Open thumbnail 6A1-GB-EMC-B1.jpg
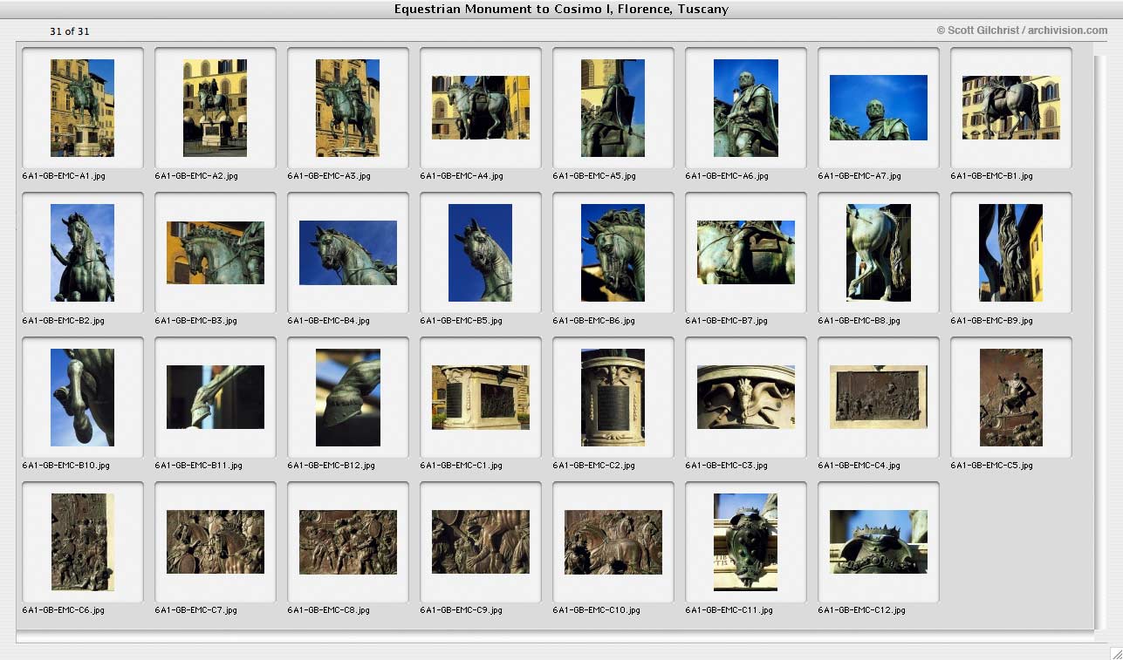The height and width of the screenshot is (660, 1123). [1010, 107]
